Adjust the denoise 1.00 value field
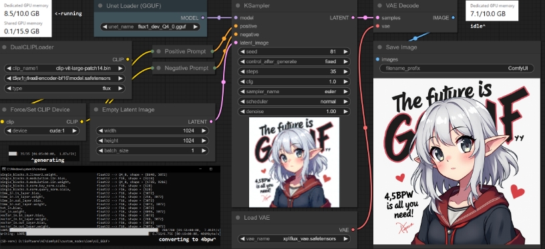 (294, 111)
